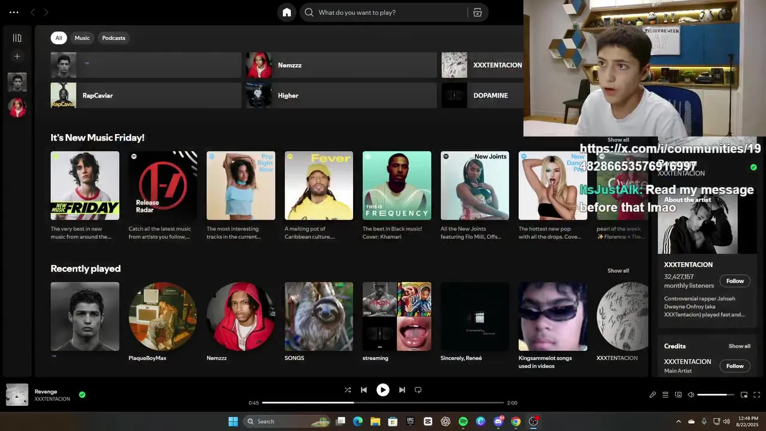This screenshot has width=766, height=431.
Task: Open the three-dots app menu
Action: pos(14,12)
